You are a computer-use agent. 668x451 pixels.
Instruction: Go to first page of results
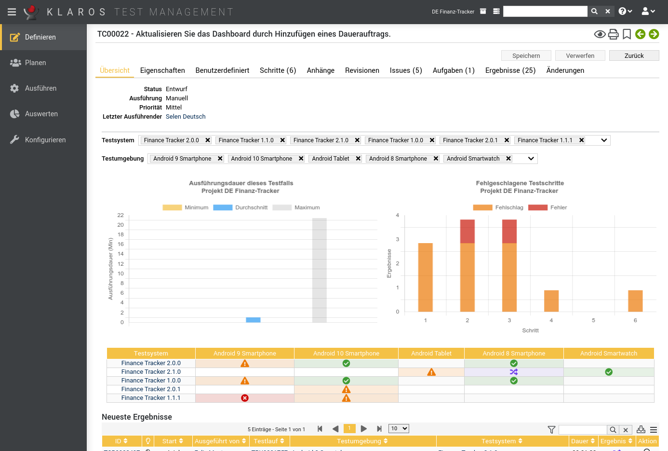pyautogui.click(x=320, y=429)
